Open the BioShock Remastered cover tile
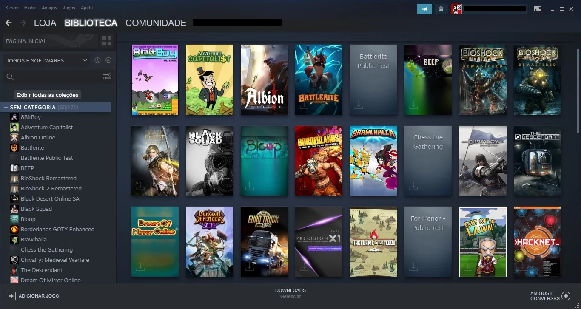Image resolution: width=581 pixels, height=309 pixels. 483,80
